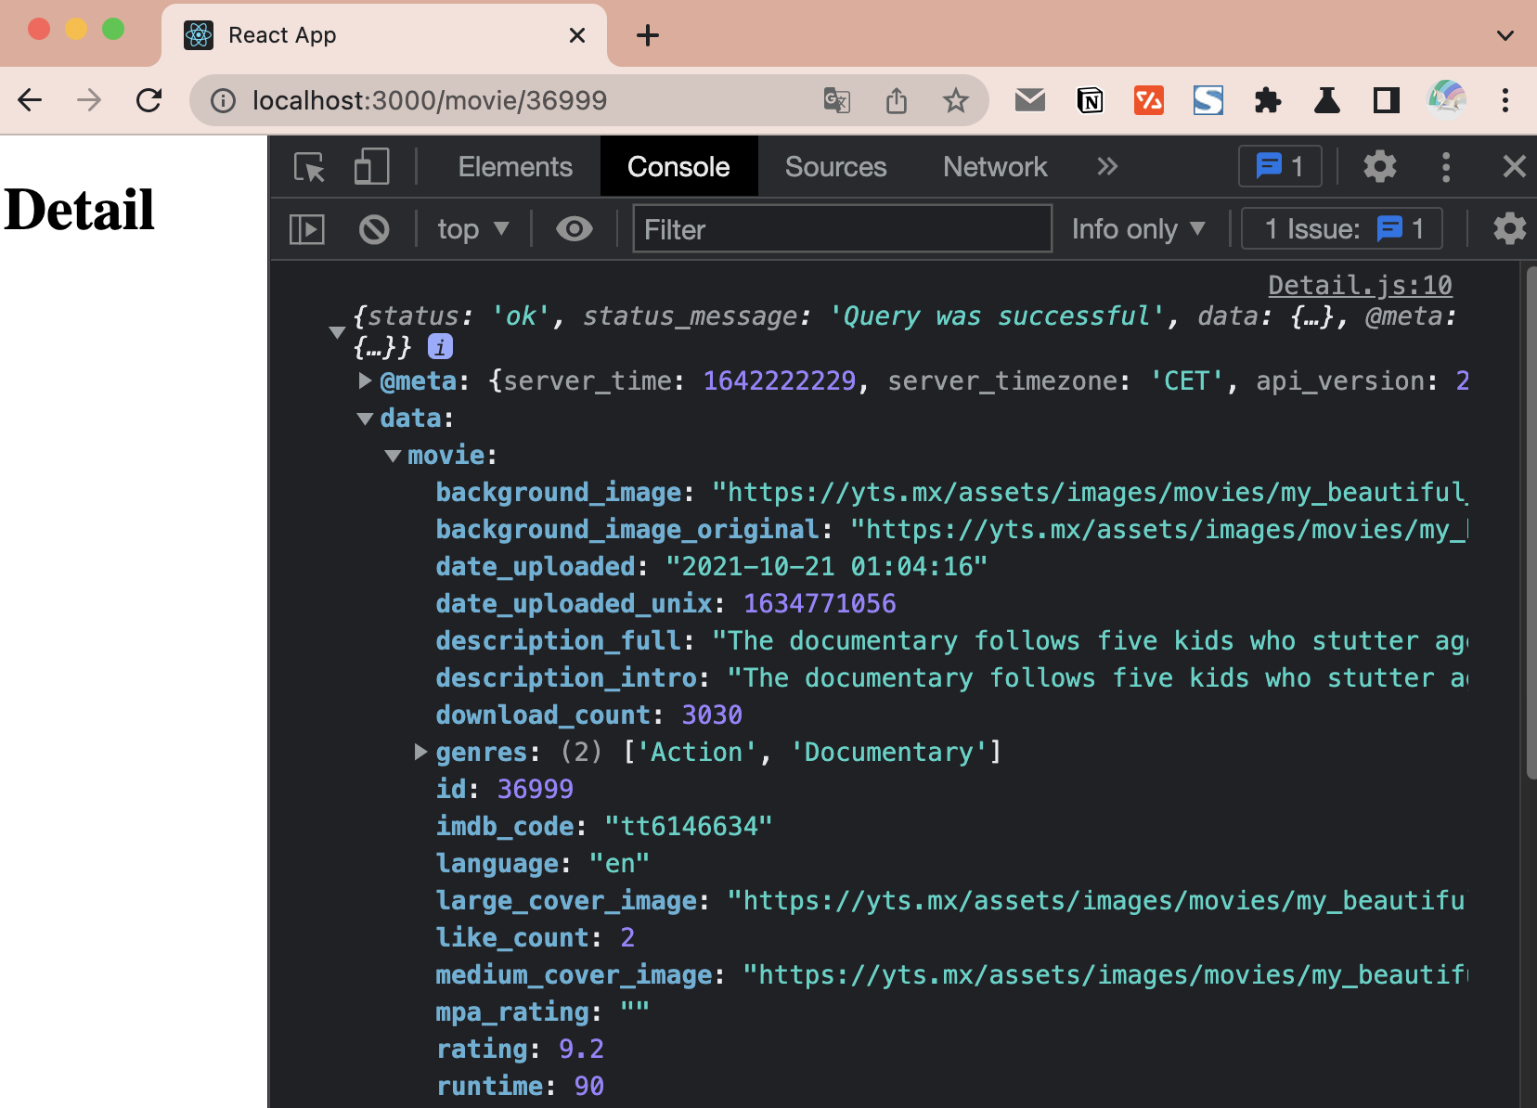Close the DevTools panel
1537x1108 pixels.
1514,167
